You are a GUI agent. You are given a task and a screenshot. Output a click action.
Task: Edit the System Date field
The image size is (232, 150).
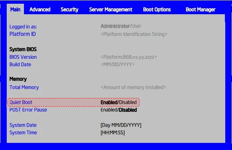[121, 125]
